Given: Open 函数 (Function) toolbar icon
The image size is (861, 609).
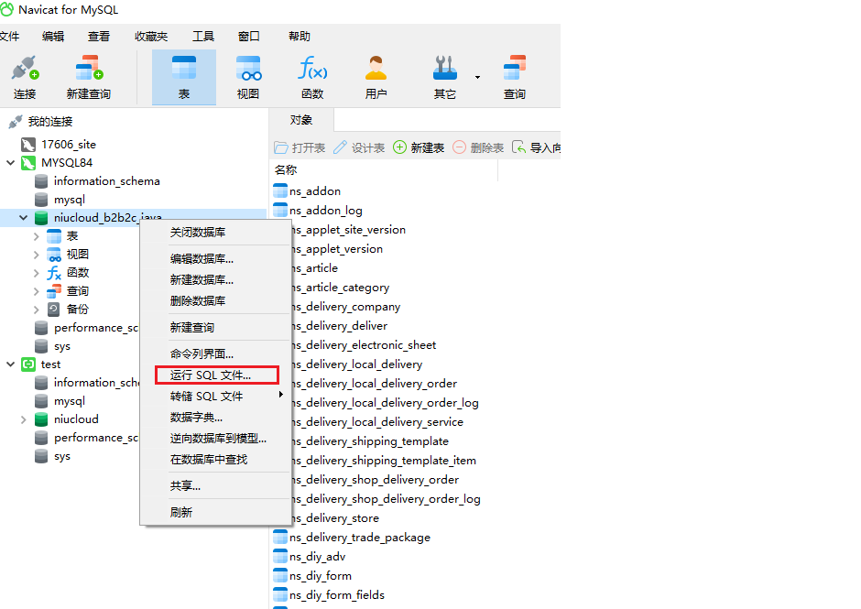Looking at the screenshot, I should click(x=312, y=77).
